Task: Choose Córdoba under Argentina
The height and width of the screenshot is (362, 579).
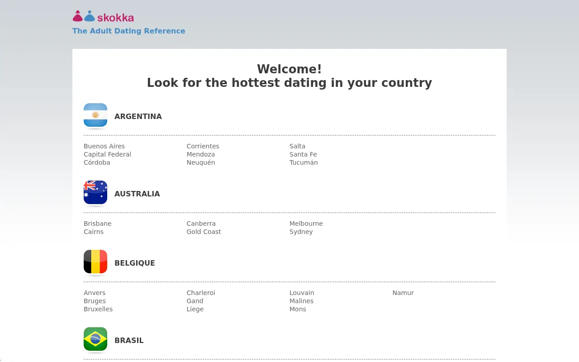Action: point(97,162)
